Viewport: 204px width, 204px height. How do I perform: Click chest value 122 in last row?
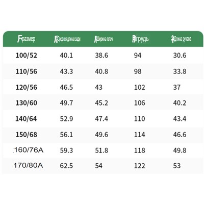click(x=140, y=166)
